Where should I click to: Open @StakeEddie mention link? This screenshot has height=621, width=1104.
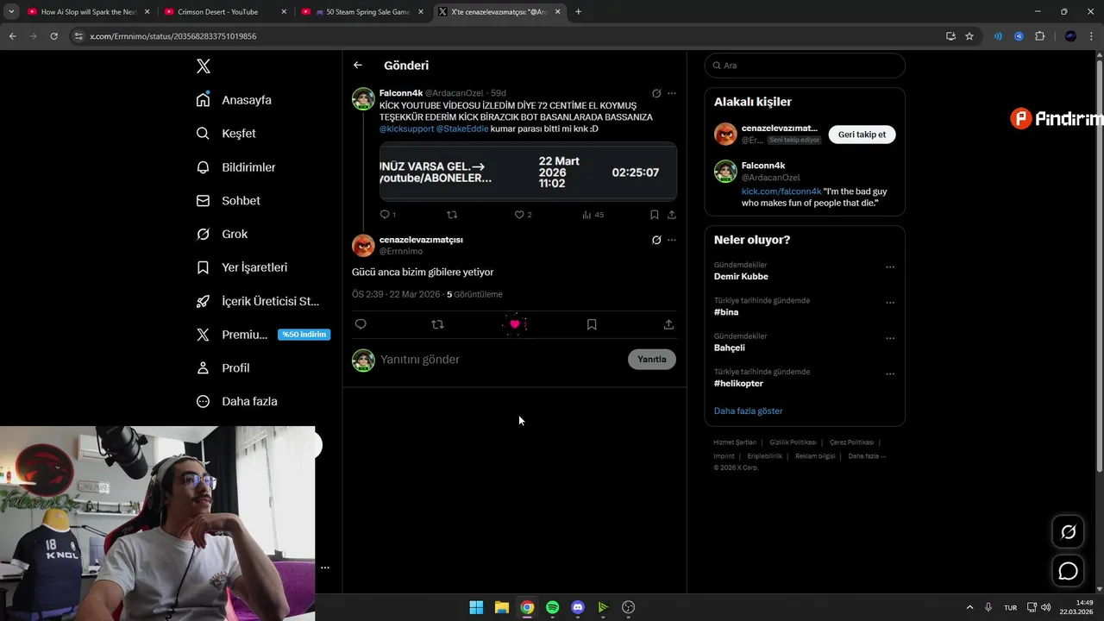click(462, 129)
